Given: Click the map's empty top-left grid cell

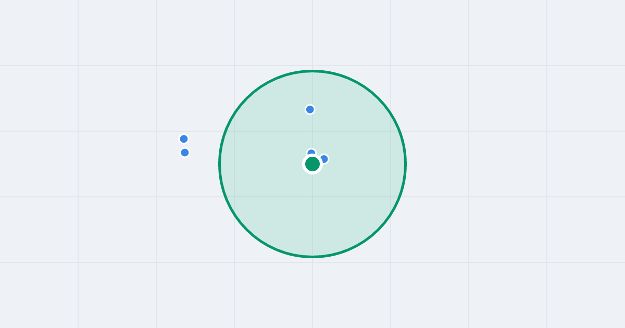Looking at the screenshot, I should [39, 33].
